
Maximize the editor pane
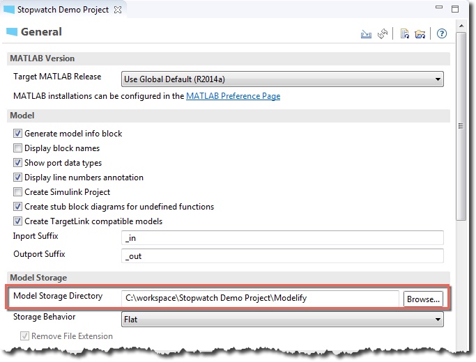(455, 9)
